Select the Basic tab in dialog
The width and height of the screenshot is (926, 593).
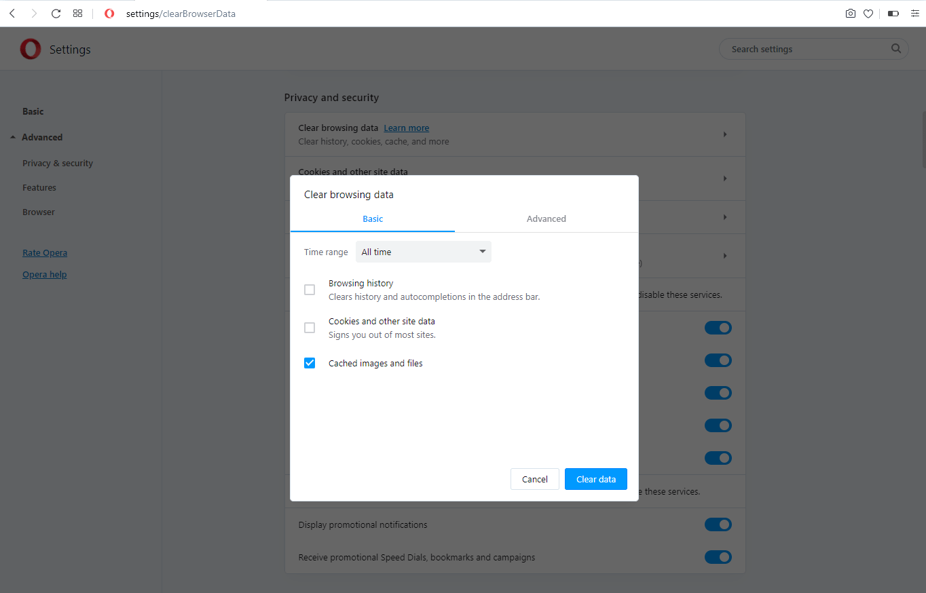pos(373,218)
